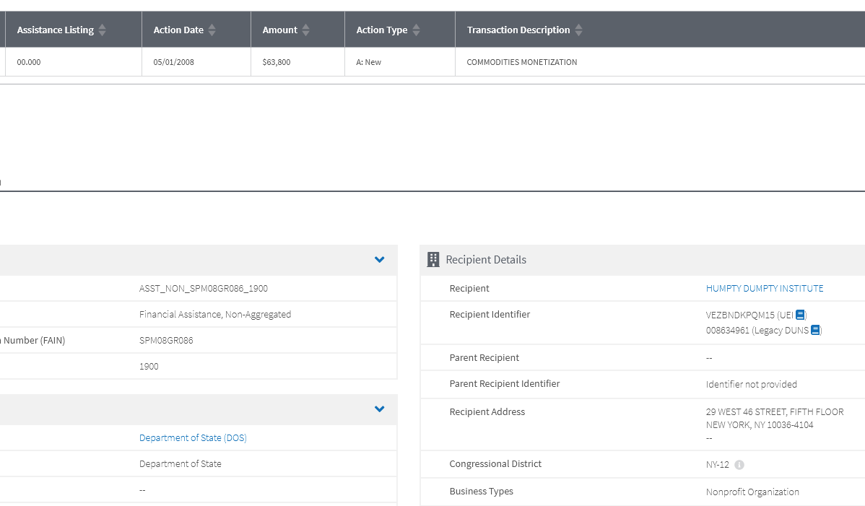Show info for Congressional District NY-12
Screen dimensions: 865x506
coord(739,465)
